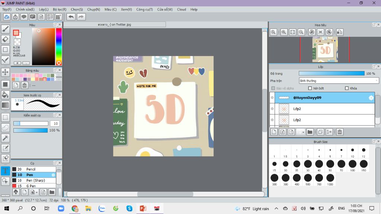Open the Cloud menu
Image resolution: width=381 pixels, height=214 pixels.
[182, 9]
